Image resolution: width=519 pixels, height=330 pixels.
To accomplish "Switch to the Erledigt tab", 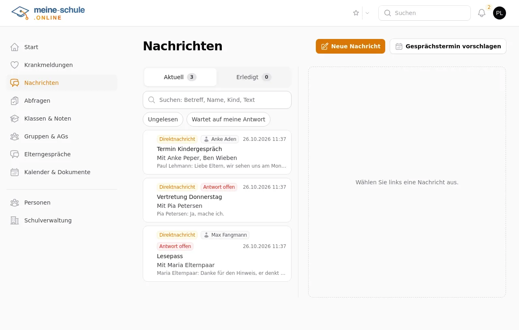I will (254, 77).
